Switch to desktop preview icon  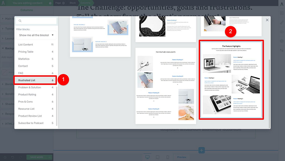[148, 157]
